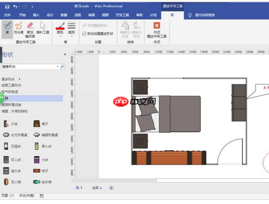This screenshot has width=269, height=204.
Task: Click the 中文(中国) language indicator
Action: pyautogui.click(x=27, y=195)
